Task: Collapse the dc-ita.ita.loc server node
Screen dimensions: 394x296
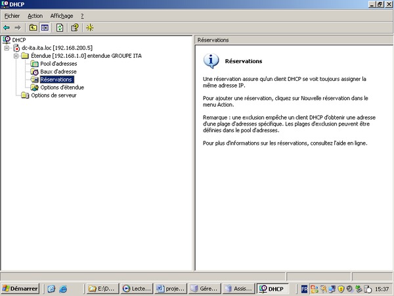Action: [x=7, y=48]
